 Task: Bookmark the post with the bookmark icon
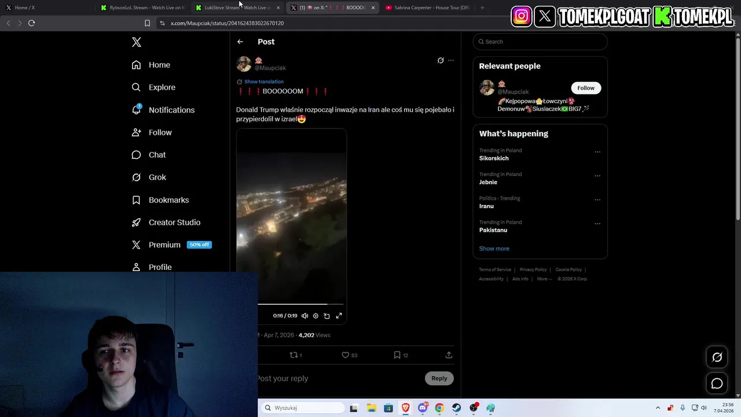point(401,355)
